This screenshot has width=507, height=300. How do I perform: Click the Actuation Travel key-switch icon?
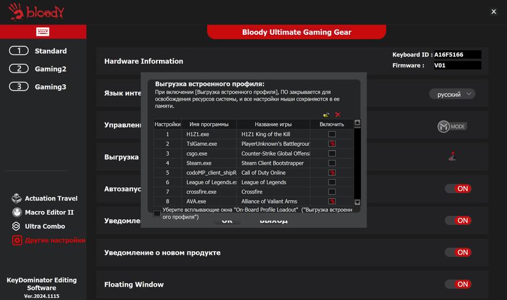tap(16, 198)
